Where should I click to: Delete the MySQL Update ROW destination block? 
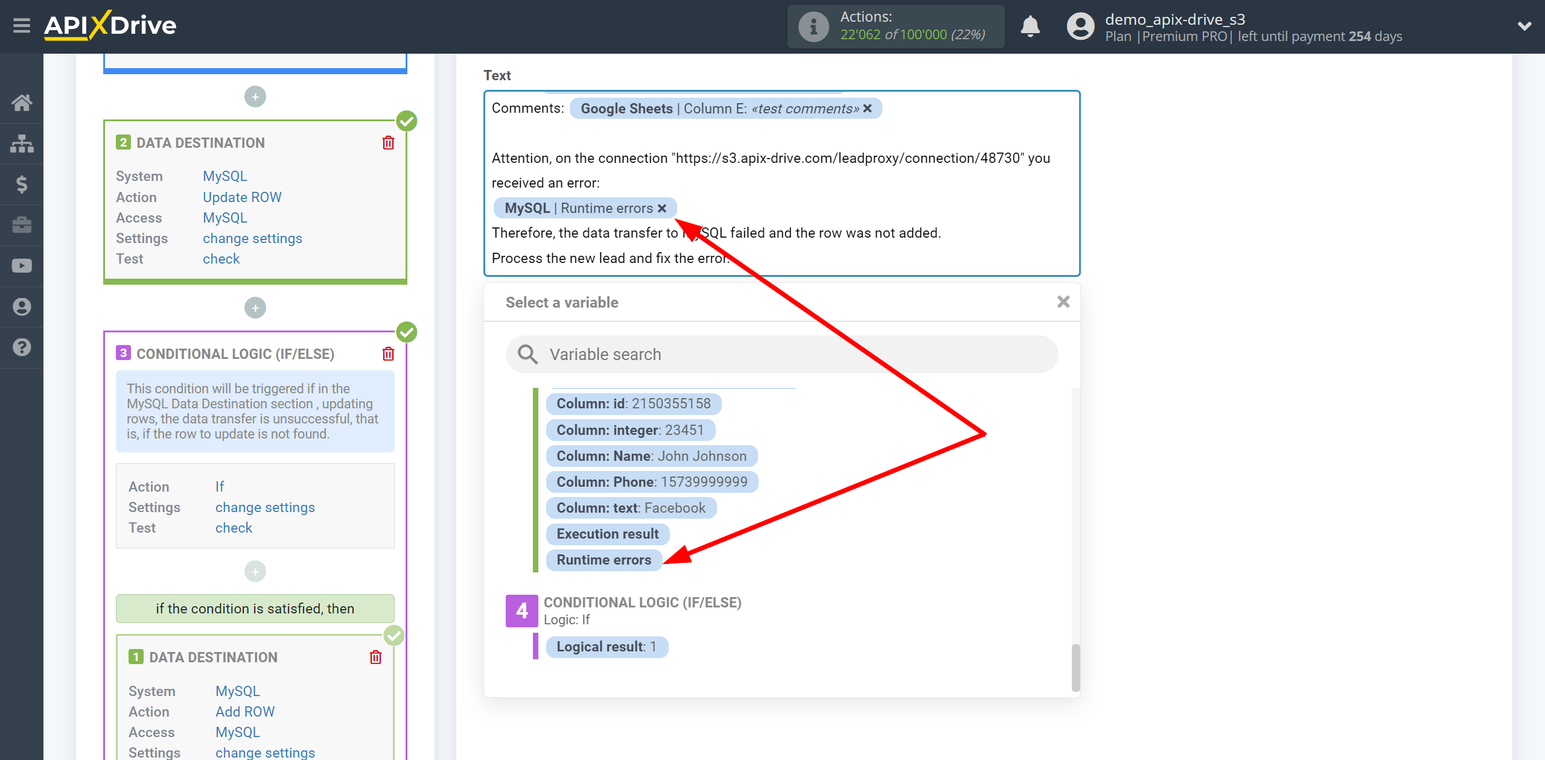click(x=388, y=143)
